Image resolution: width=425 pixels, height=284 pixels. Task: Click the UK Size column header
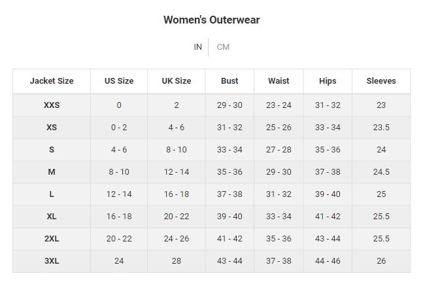coord(176,81)
